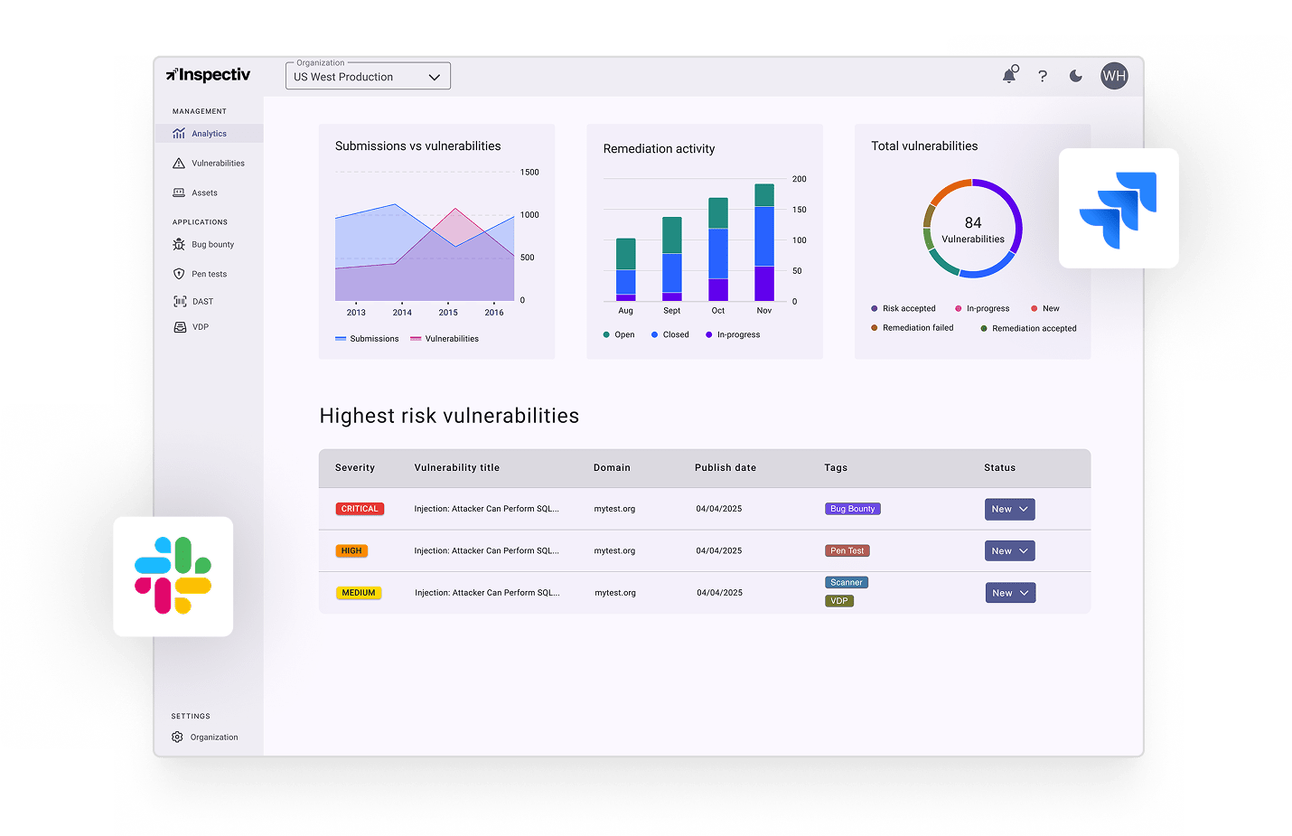1292x836 pixels.
Task: Sort by the Tags column header
Action: pos(836,468)
